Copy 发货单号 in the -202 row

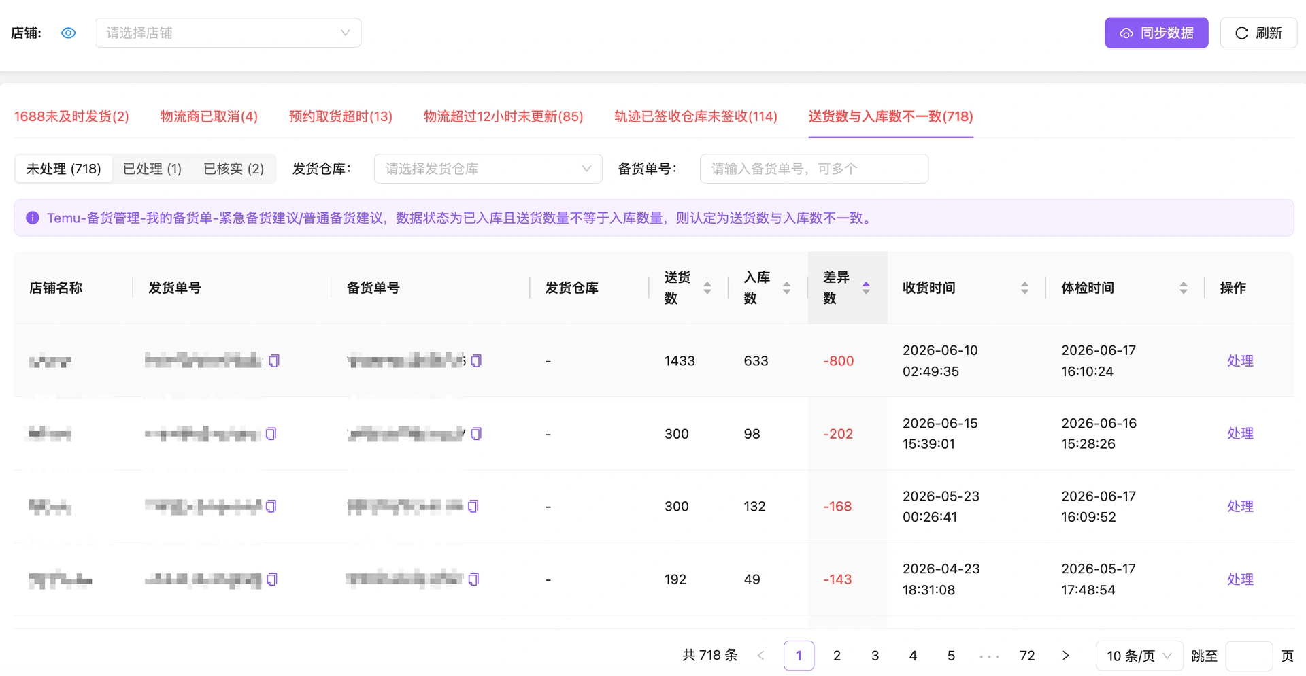tap(271, 433)
